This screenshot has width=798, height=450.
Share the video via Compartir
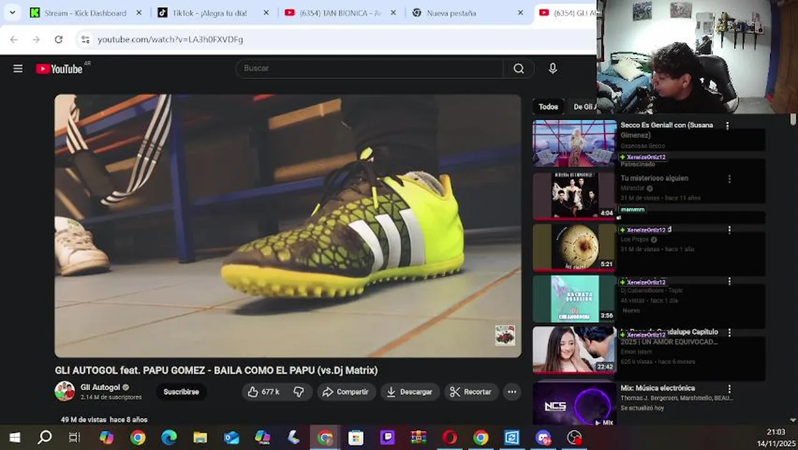tap(346, 392)
